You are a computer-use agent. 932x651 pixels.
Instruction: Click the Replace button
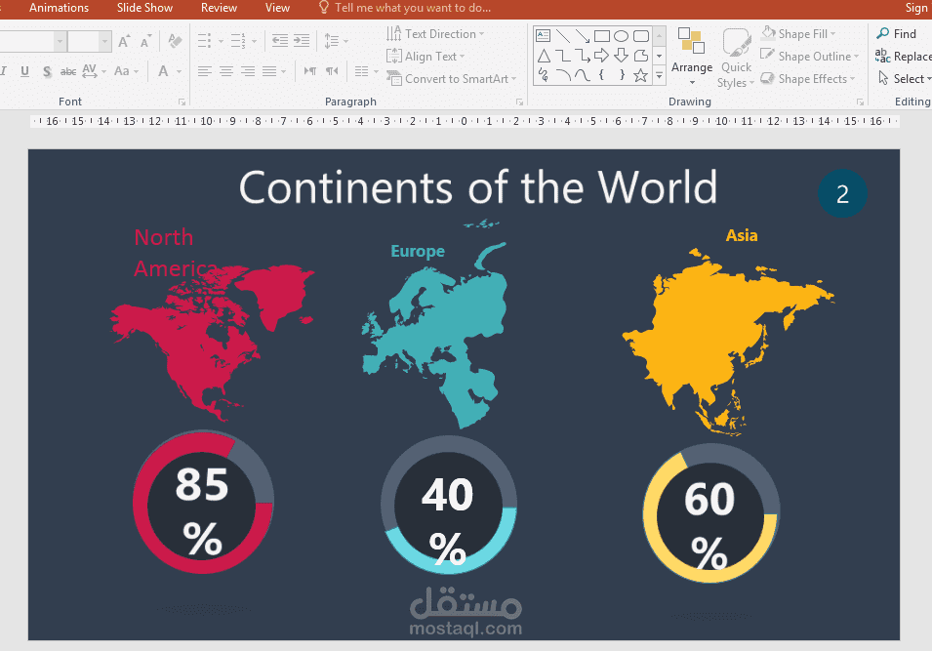(904, 57)
